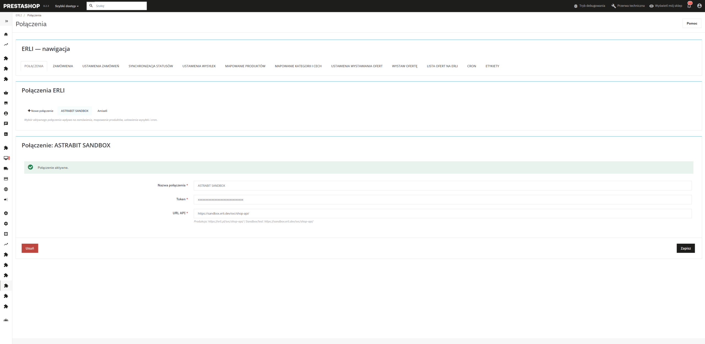Click Wyświetl mój sklep link
Image resolution: width=705 pixels, height=344 pixels.
pos(668,6)
